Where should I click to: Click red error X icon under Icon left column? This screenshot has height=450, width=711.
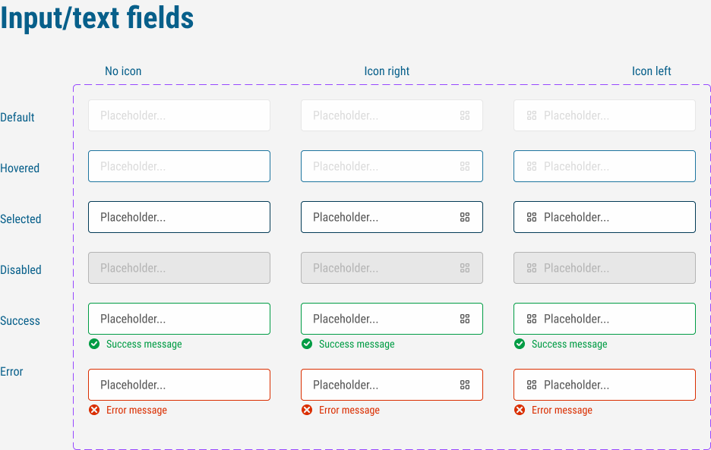click(520, 410)
